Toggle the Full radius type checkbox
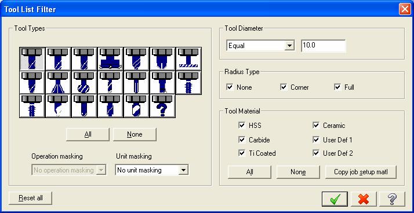This screenshot has height=213, width=414. point(337,87)
